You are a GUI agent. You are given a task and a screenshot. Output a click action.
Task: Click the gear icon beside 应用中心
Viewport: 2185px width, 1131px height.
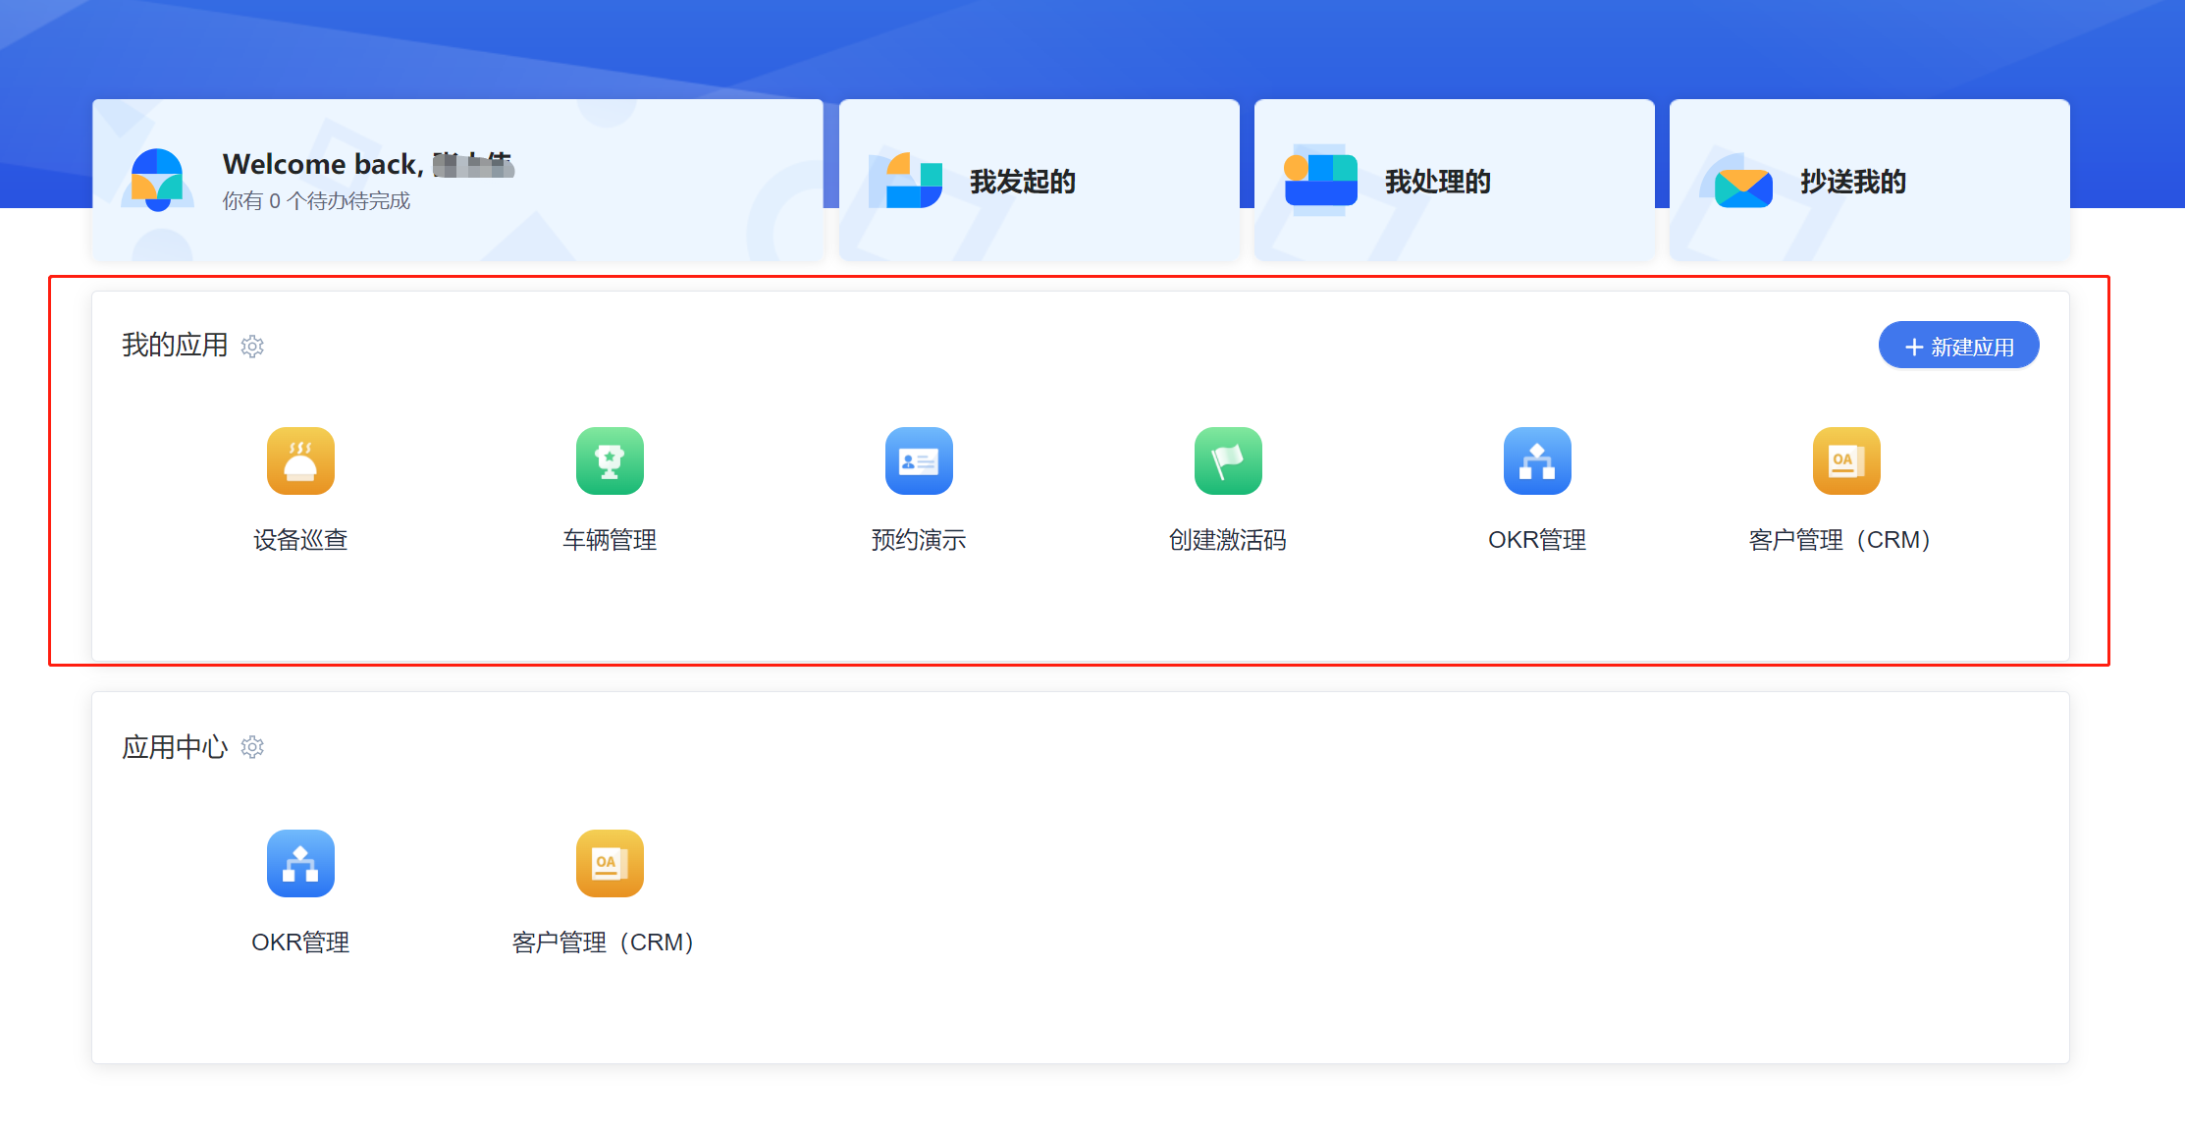tap(252, 747)
